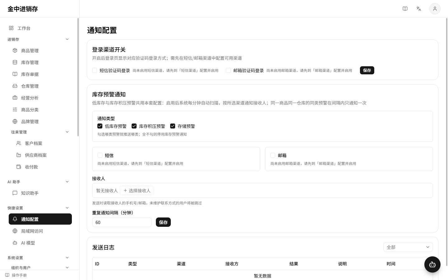This screenshot has width=448, height=280.
Task: Collapse the 系统设置 sidebar section
Action: [67, 258]
